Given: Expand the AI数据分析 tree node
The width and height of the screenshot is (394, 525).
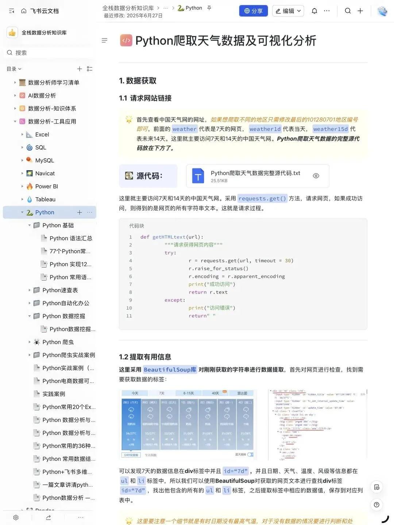Looking at the screenshot, I should click(x=15, y=96).
